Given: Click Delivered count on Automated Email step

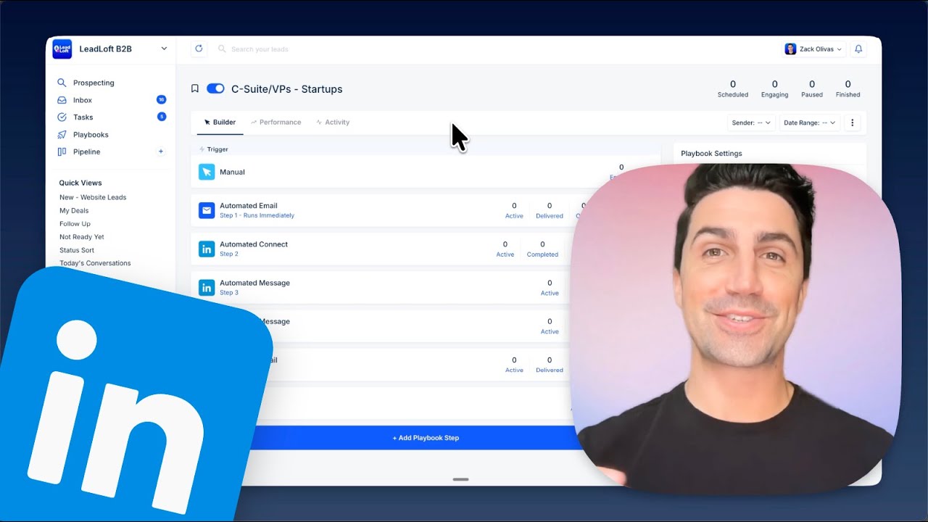Looking at the screenshot, I should point(550,210).
